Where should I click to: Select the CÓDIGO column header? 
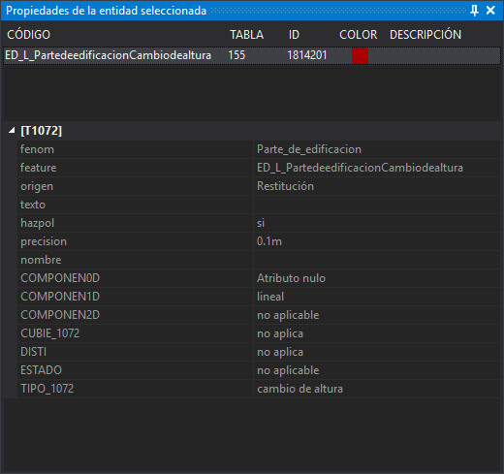(29, 35)
